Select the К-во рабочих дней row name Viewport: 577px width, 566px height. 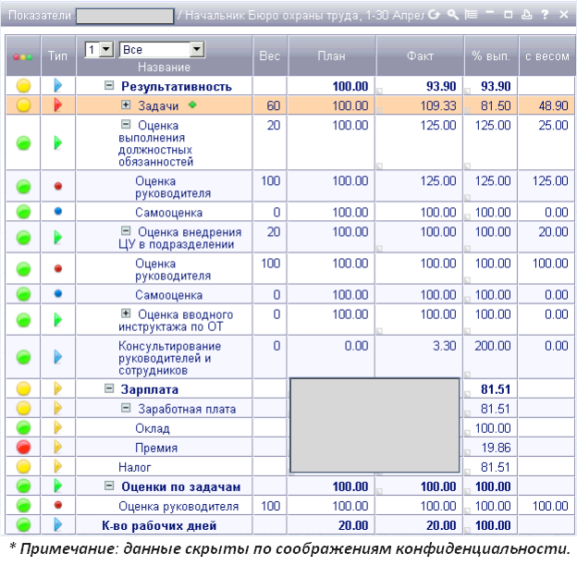(159, 525)
